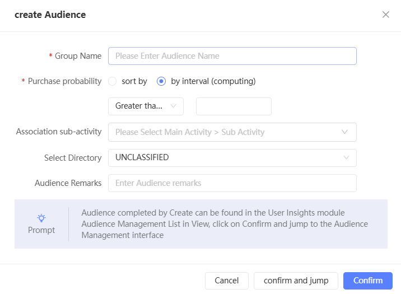401x294 pixels.
Task: Expand the Select Directory UNCLASSIFIED dropdown
Action: click(x=232, y=158)
